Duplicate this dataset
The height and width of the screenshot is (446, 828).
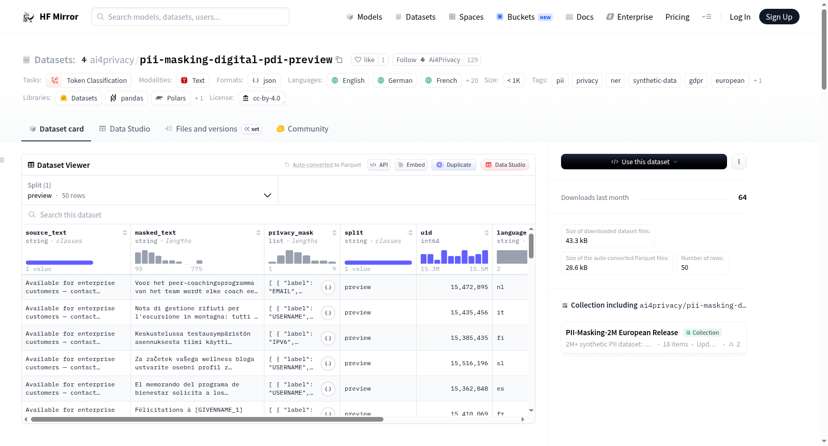click(x=454, y=165)
